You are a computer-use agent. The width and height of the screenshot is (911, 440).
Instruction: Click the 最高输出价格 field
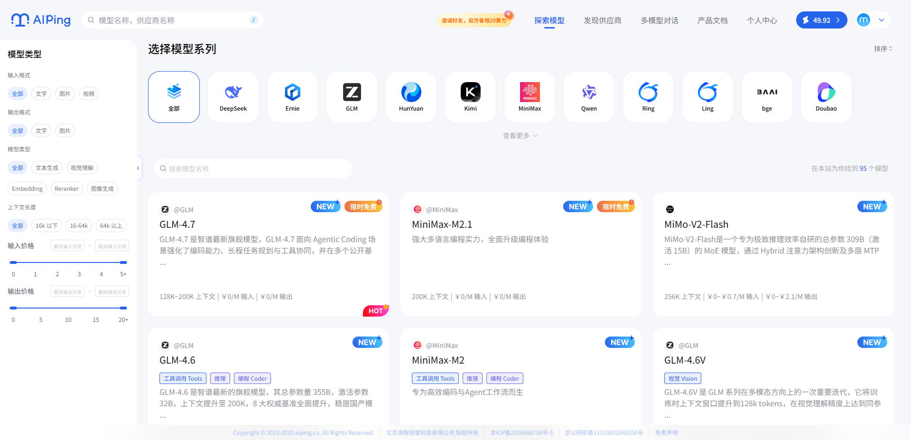pos(112,291)
